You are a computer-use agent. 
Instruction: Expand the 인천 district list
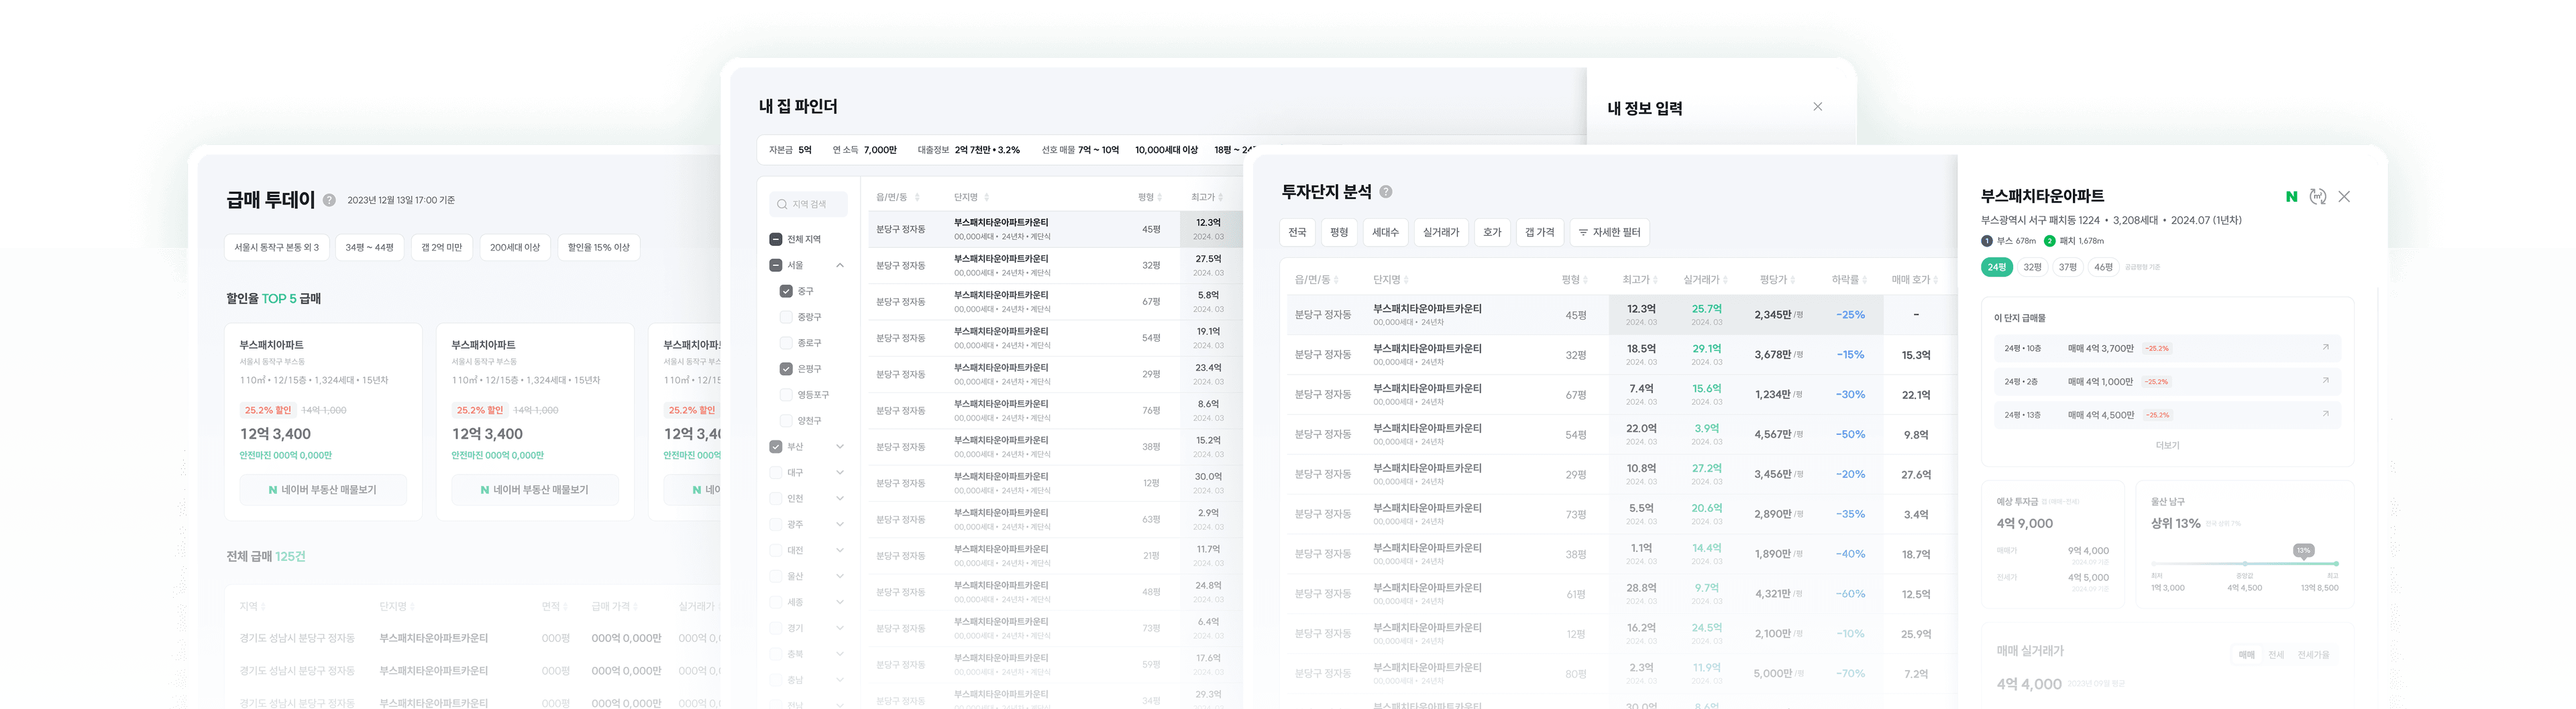tap(840, 499)
